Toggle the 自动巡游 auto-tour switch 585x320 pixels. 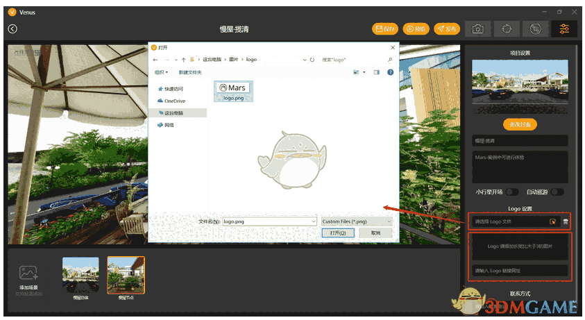pyautogui.click(x=557, y=192)
